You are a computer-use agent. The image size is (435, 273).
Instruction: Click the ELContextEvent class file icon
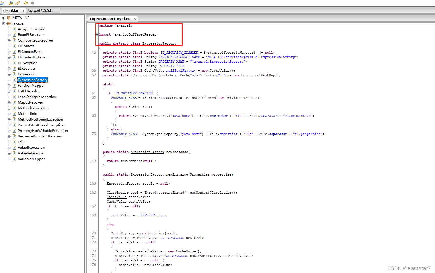click(14, 52)
